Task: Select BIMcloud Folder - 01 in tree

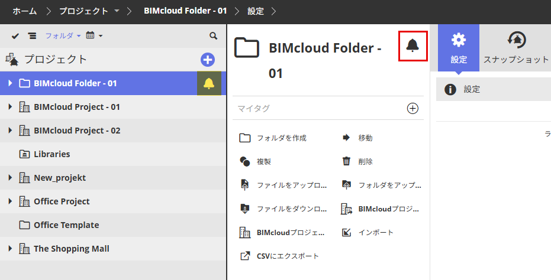Action: point(75,83)
